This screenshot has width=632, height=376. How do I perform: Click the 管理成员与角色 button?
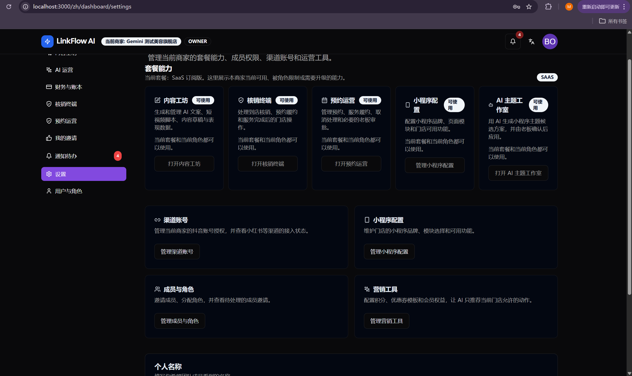coord(180,321)
